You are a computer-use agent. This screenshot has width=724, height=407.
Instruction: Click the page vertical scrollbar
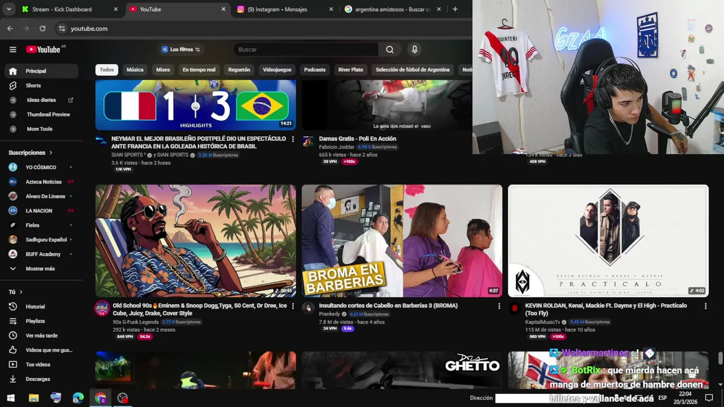point(720,358)
